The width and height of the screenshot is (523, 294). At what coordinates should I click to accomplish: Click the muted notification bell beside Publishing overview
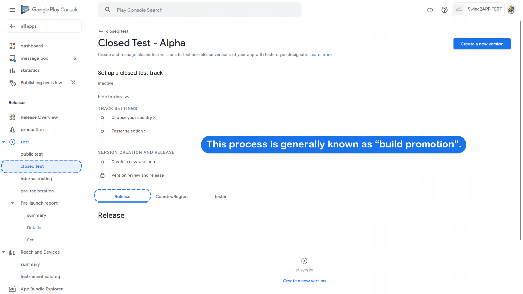pyautogui.click(x=73, y=82)
